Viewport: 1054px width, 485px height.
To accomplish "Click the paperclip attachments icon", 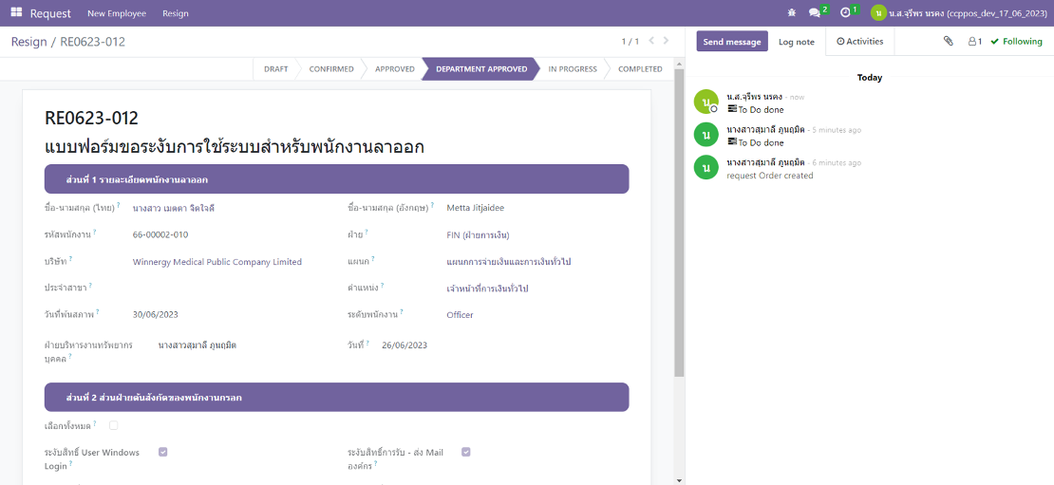I will (948, 42).
